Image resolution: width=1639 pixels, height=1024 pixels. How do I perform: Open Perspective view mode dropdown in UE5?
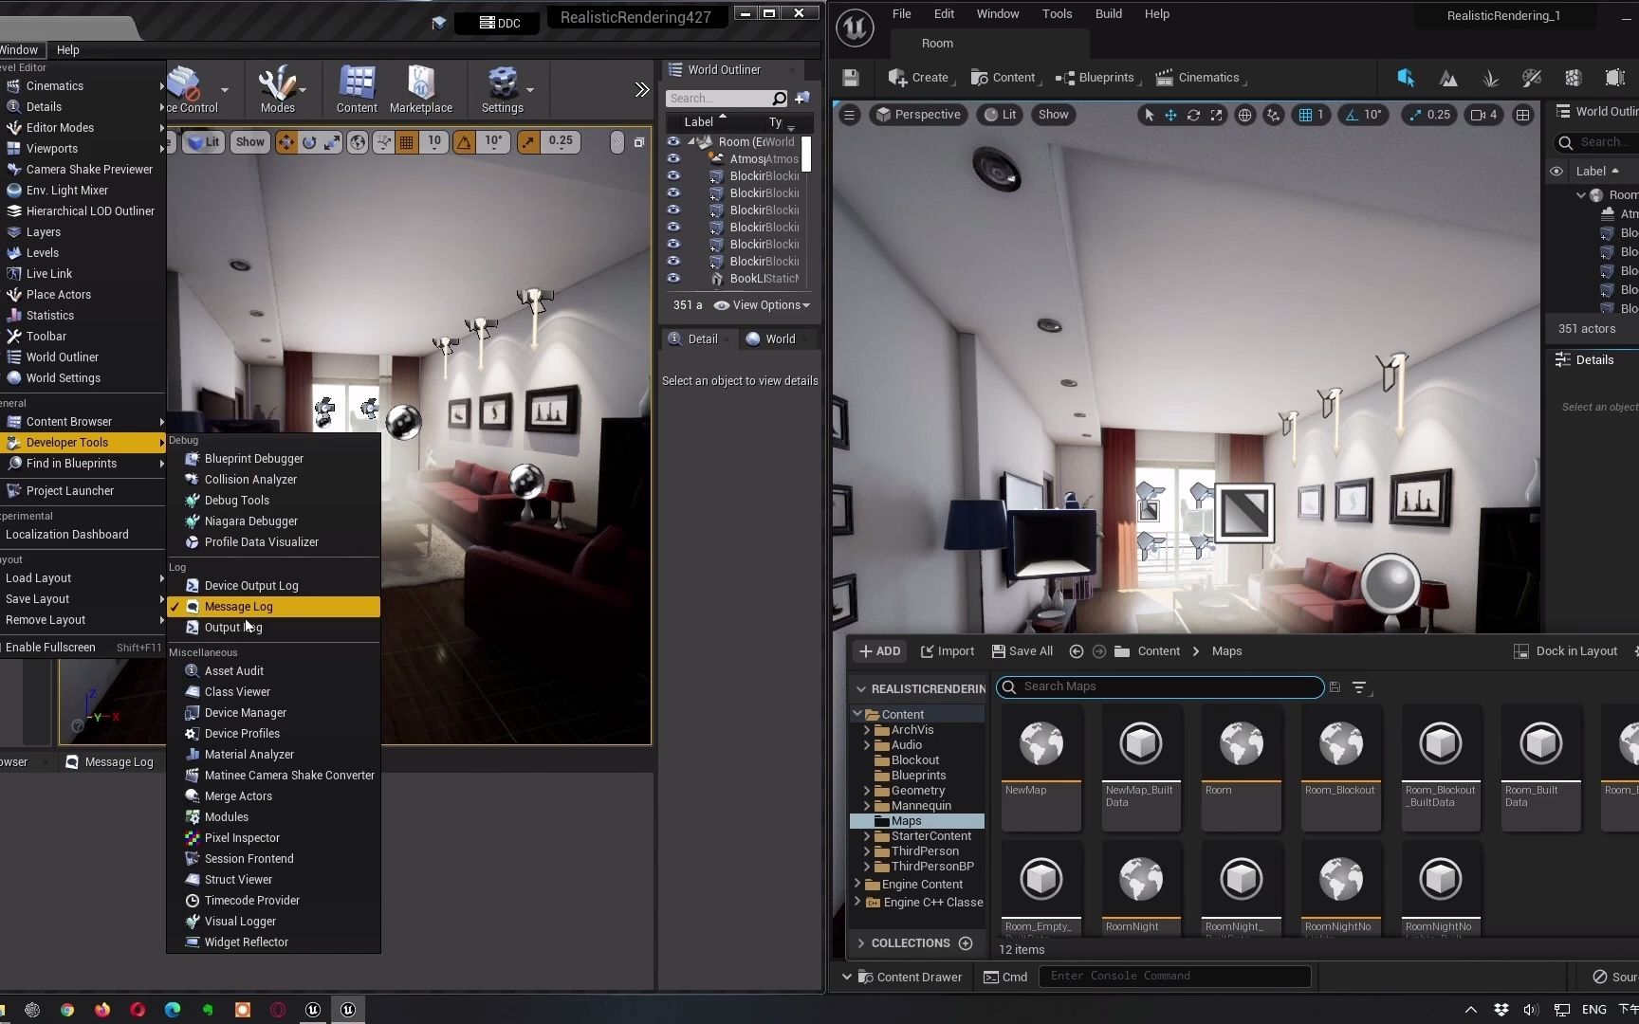pos(918,115)
